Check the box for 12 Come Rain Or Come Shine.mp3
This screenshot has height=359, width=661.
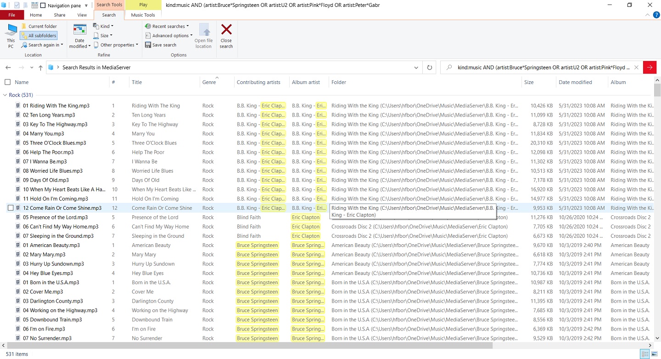[x=11, y=208]
